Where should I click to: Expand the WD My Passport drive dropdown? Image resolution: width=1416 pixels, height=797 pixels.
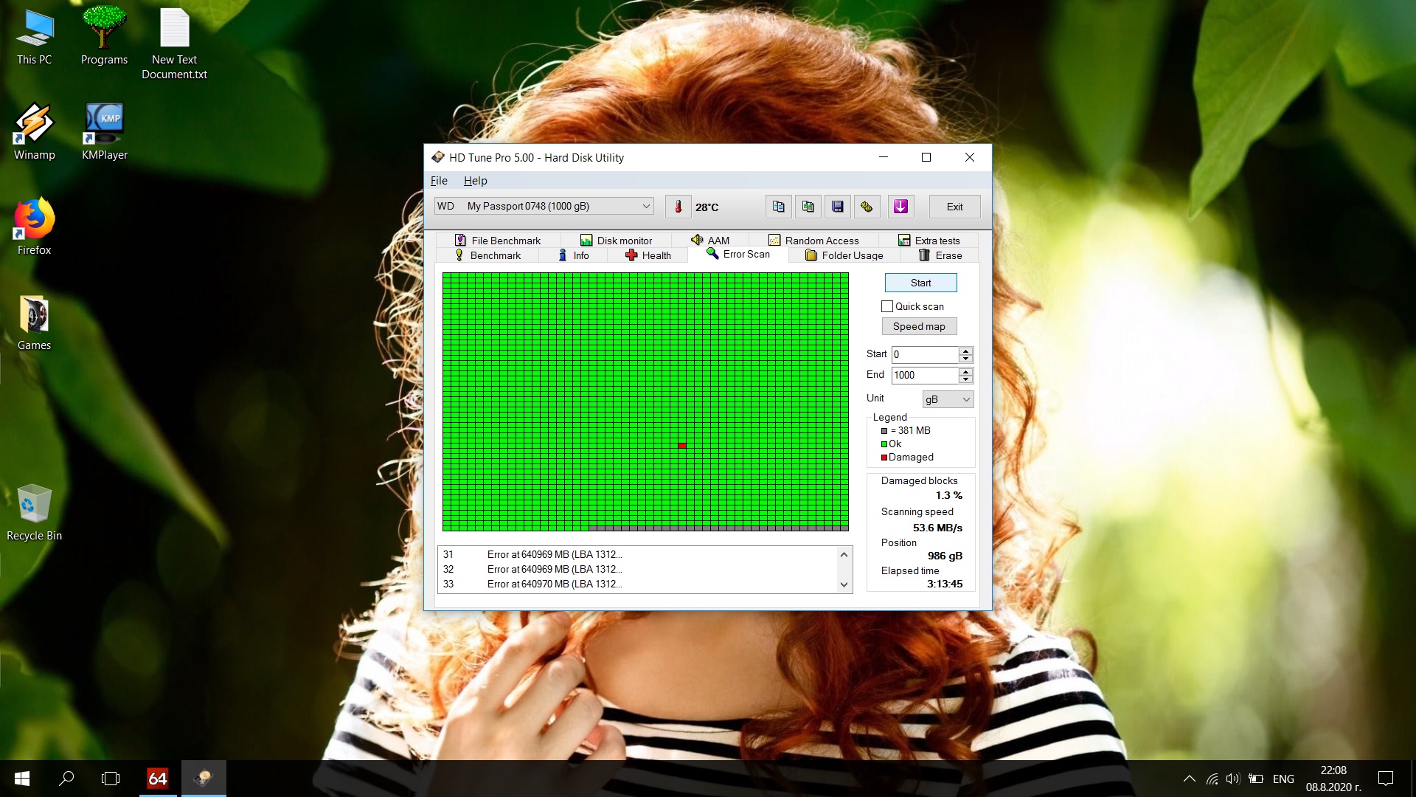click(646, 207)
